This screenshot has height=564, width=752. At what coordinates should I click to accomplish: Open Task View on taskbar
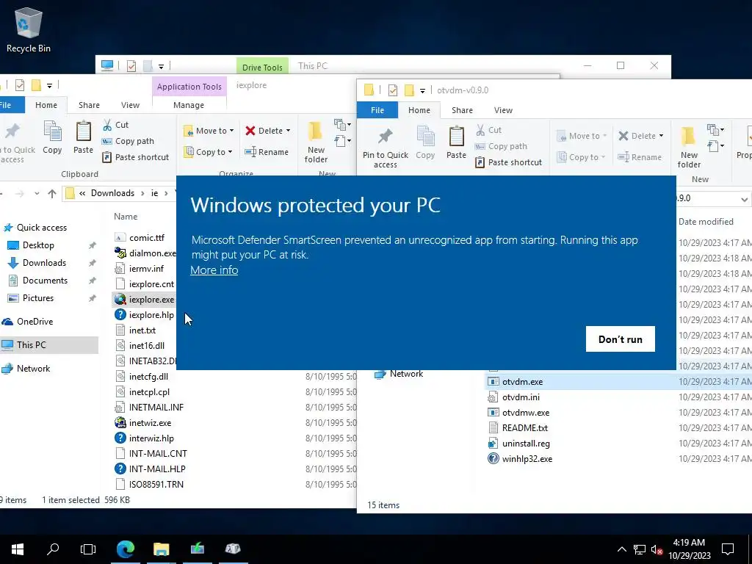click(x=88, y=549)
